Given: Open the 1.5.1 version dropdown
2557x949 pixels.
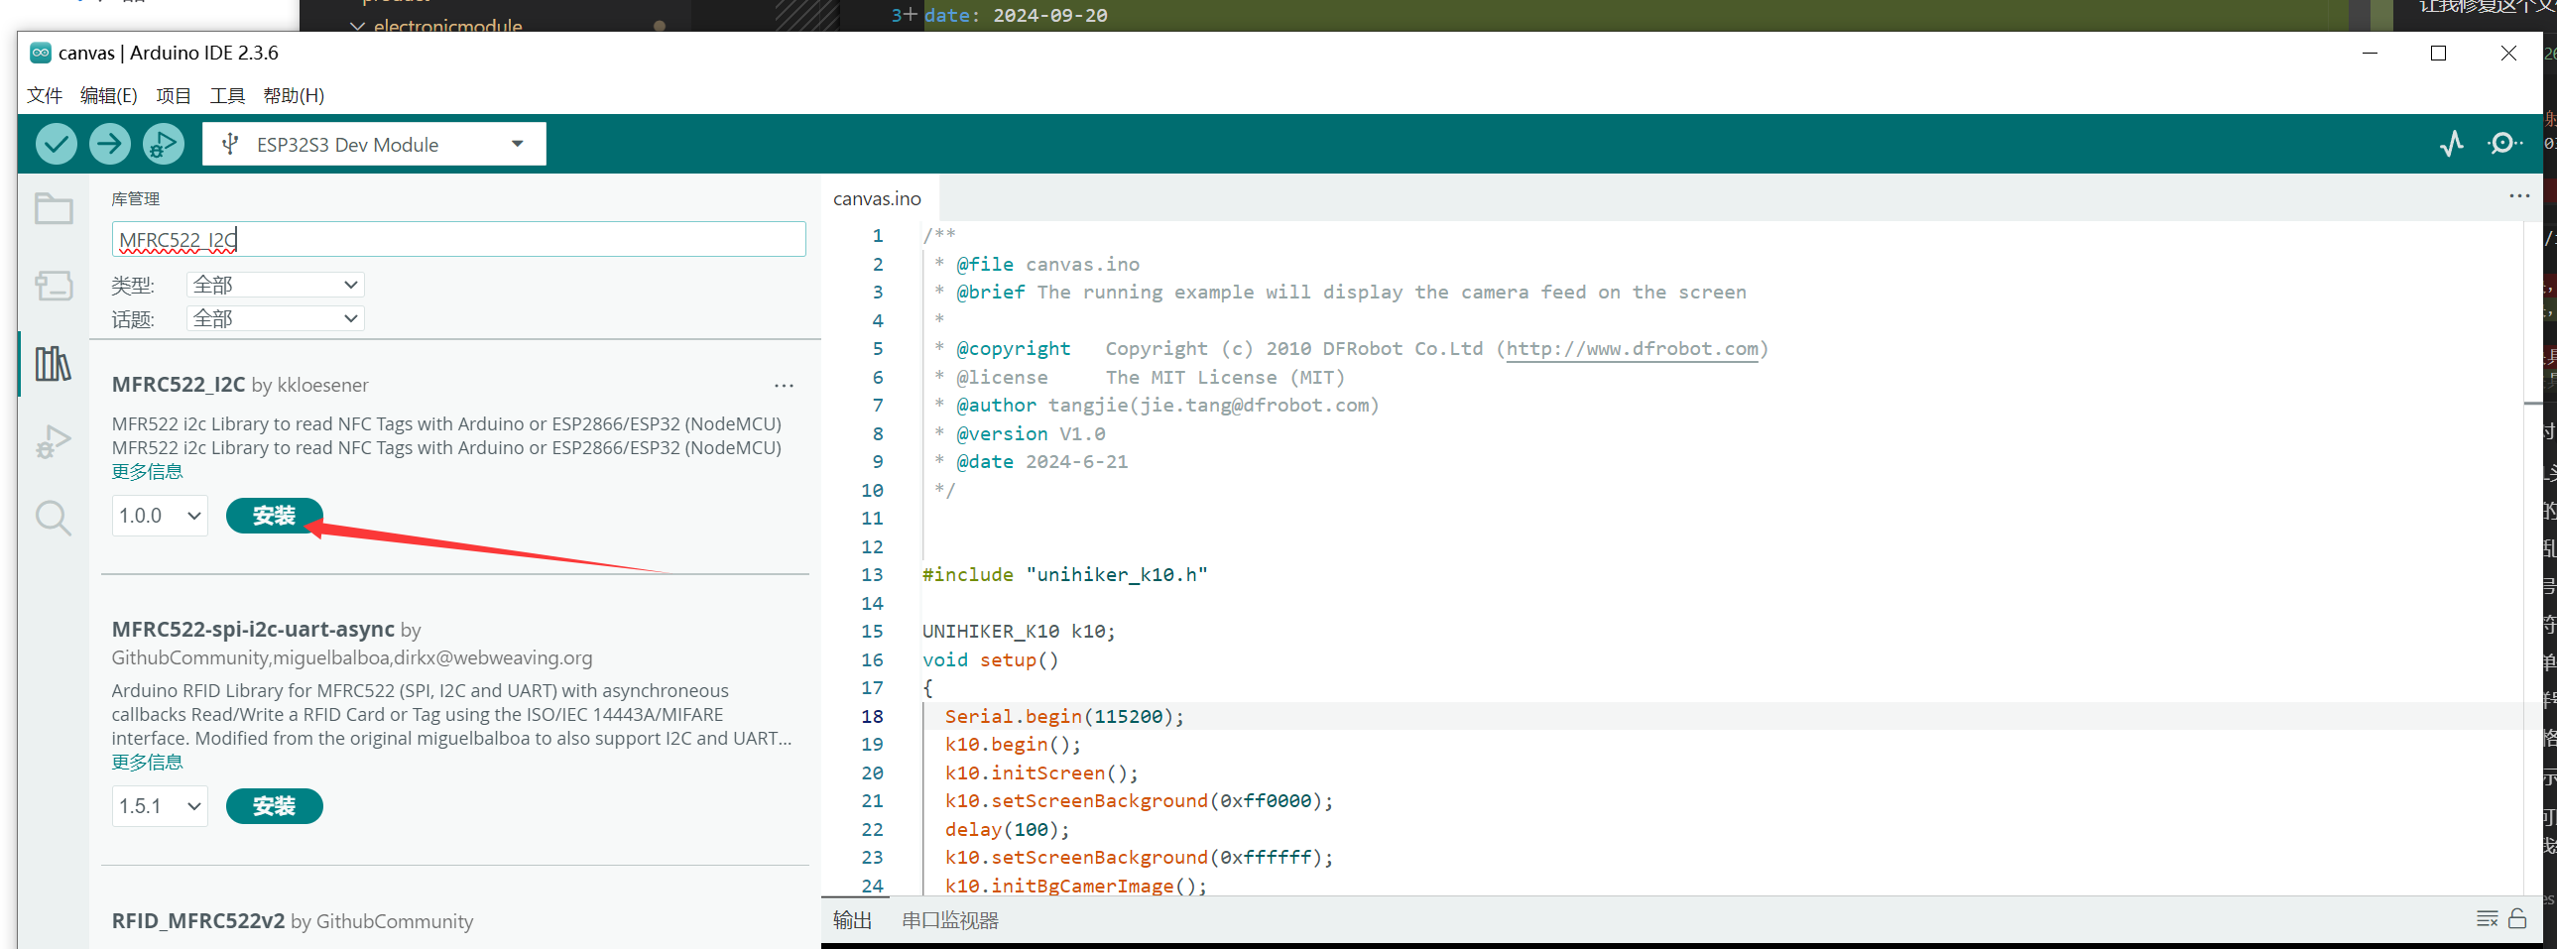Looking at the screenshot, I should (160, 807).
